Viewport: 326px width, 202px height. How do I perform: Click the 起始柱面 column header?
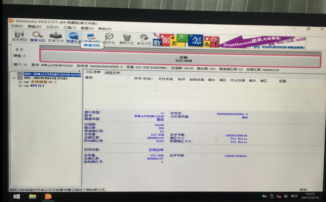coord(197,80)
